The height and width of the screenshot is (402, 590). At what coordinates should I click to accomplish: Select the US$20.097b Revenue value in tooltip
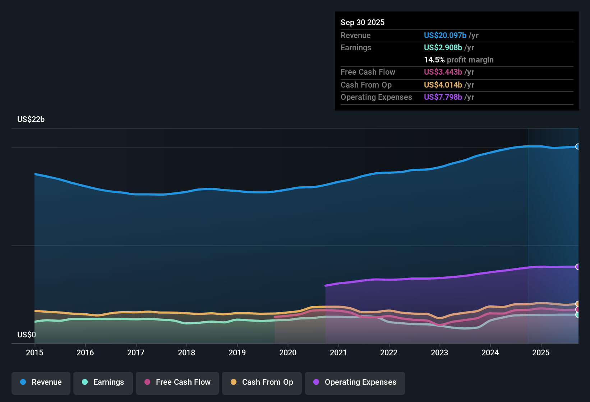pos(444,35)
